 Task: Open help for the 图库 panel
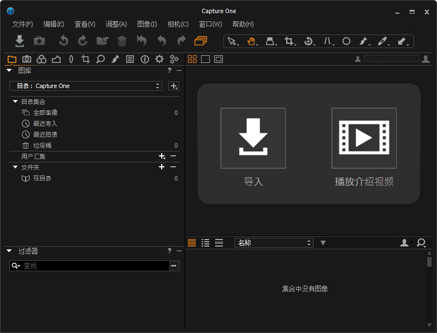click(169, 71)
